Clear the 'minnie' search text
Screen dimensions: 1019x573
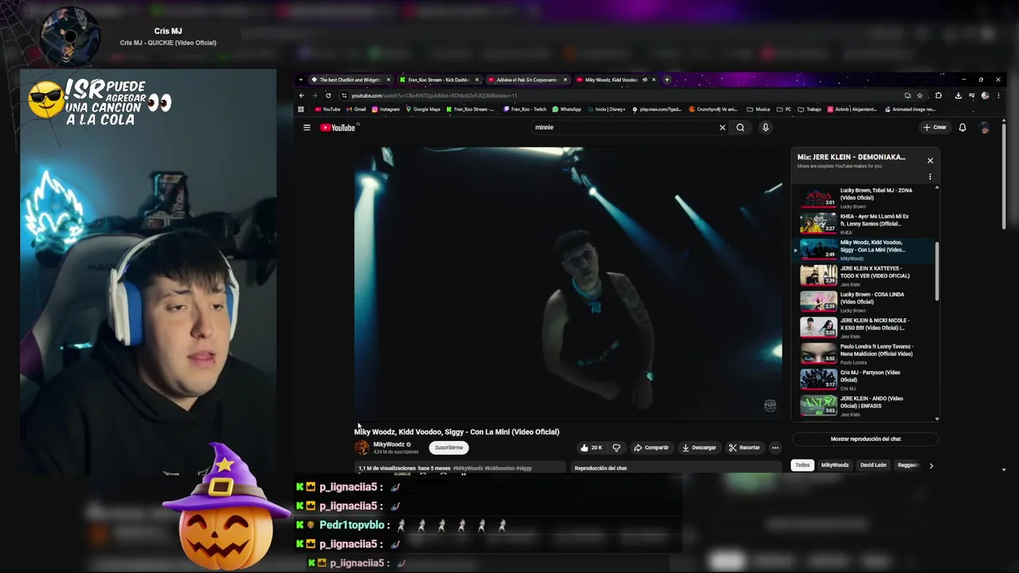pos(722,127)
